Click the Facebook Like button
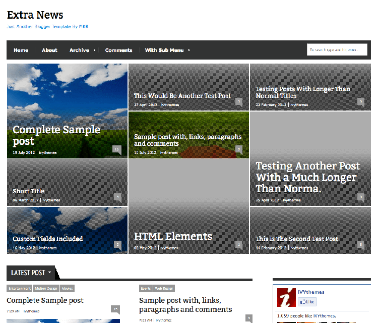The height and width of the screenshot is (323, 378). pos(307,302)
